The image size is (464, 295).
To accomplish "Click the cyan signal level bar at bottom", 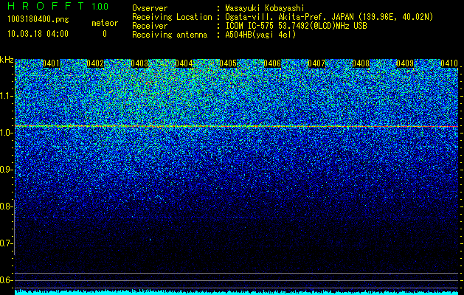I will [236, 292].
